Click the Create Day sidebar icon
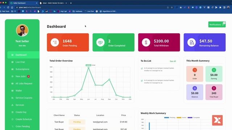Screen dimensions: 232x130 pos(12,112)
